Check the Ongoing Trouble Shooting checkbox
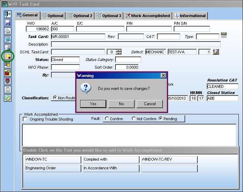The image size is (243, 192). [25, 119]
